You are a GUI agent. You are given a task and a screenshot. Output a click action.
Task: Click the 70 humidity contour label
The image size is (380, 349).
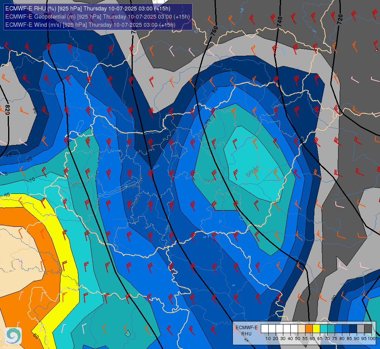pyautogui.click(x=32, y=180)
